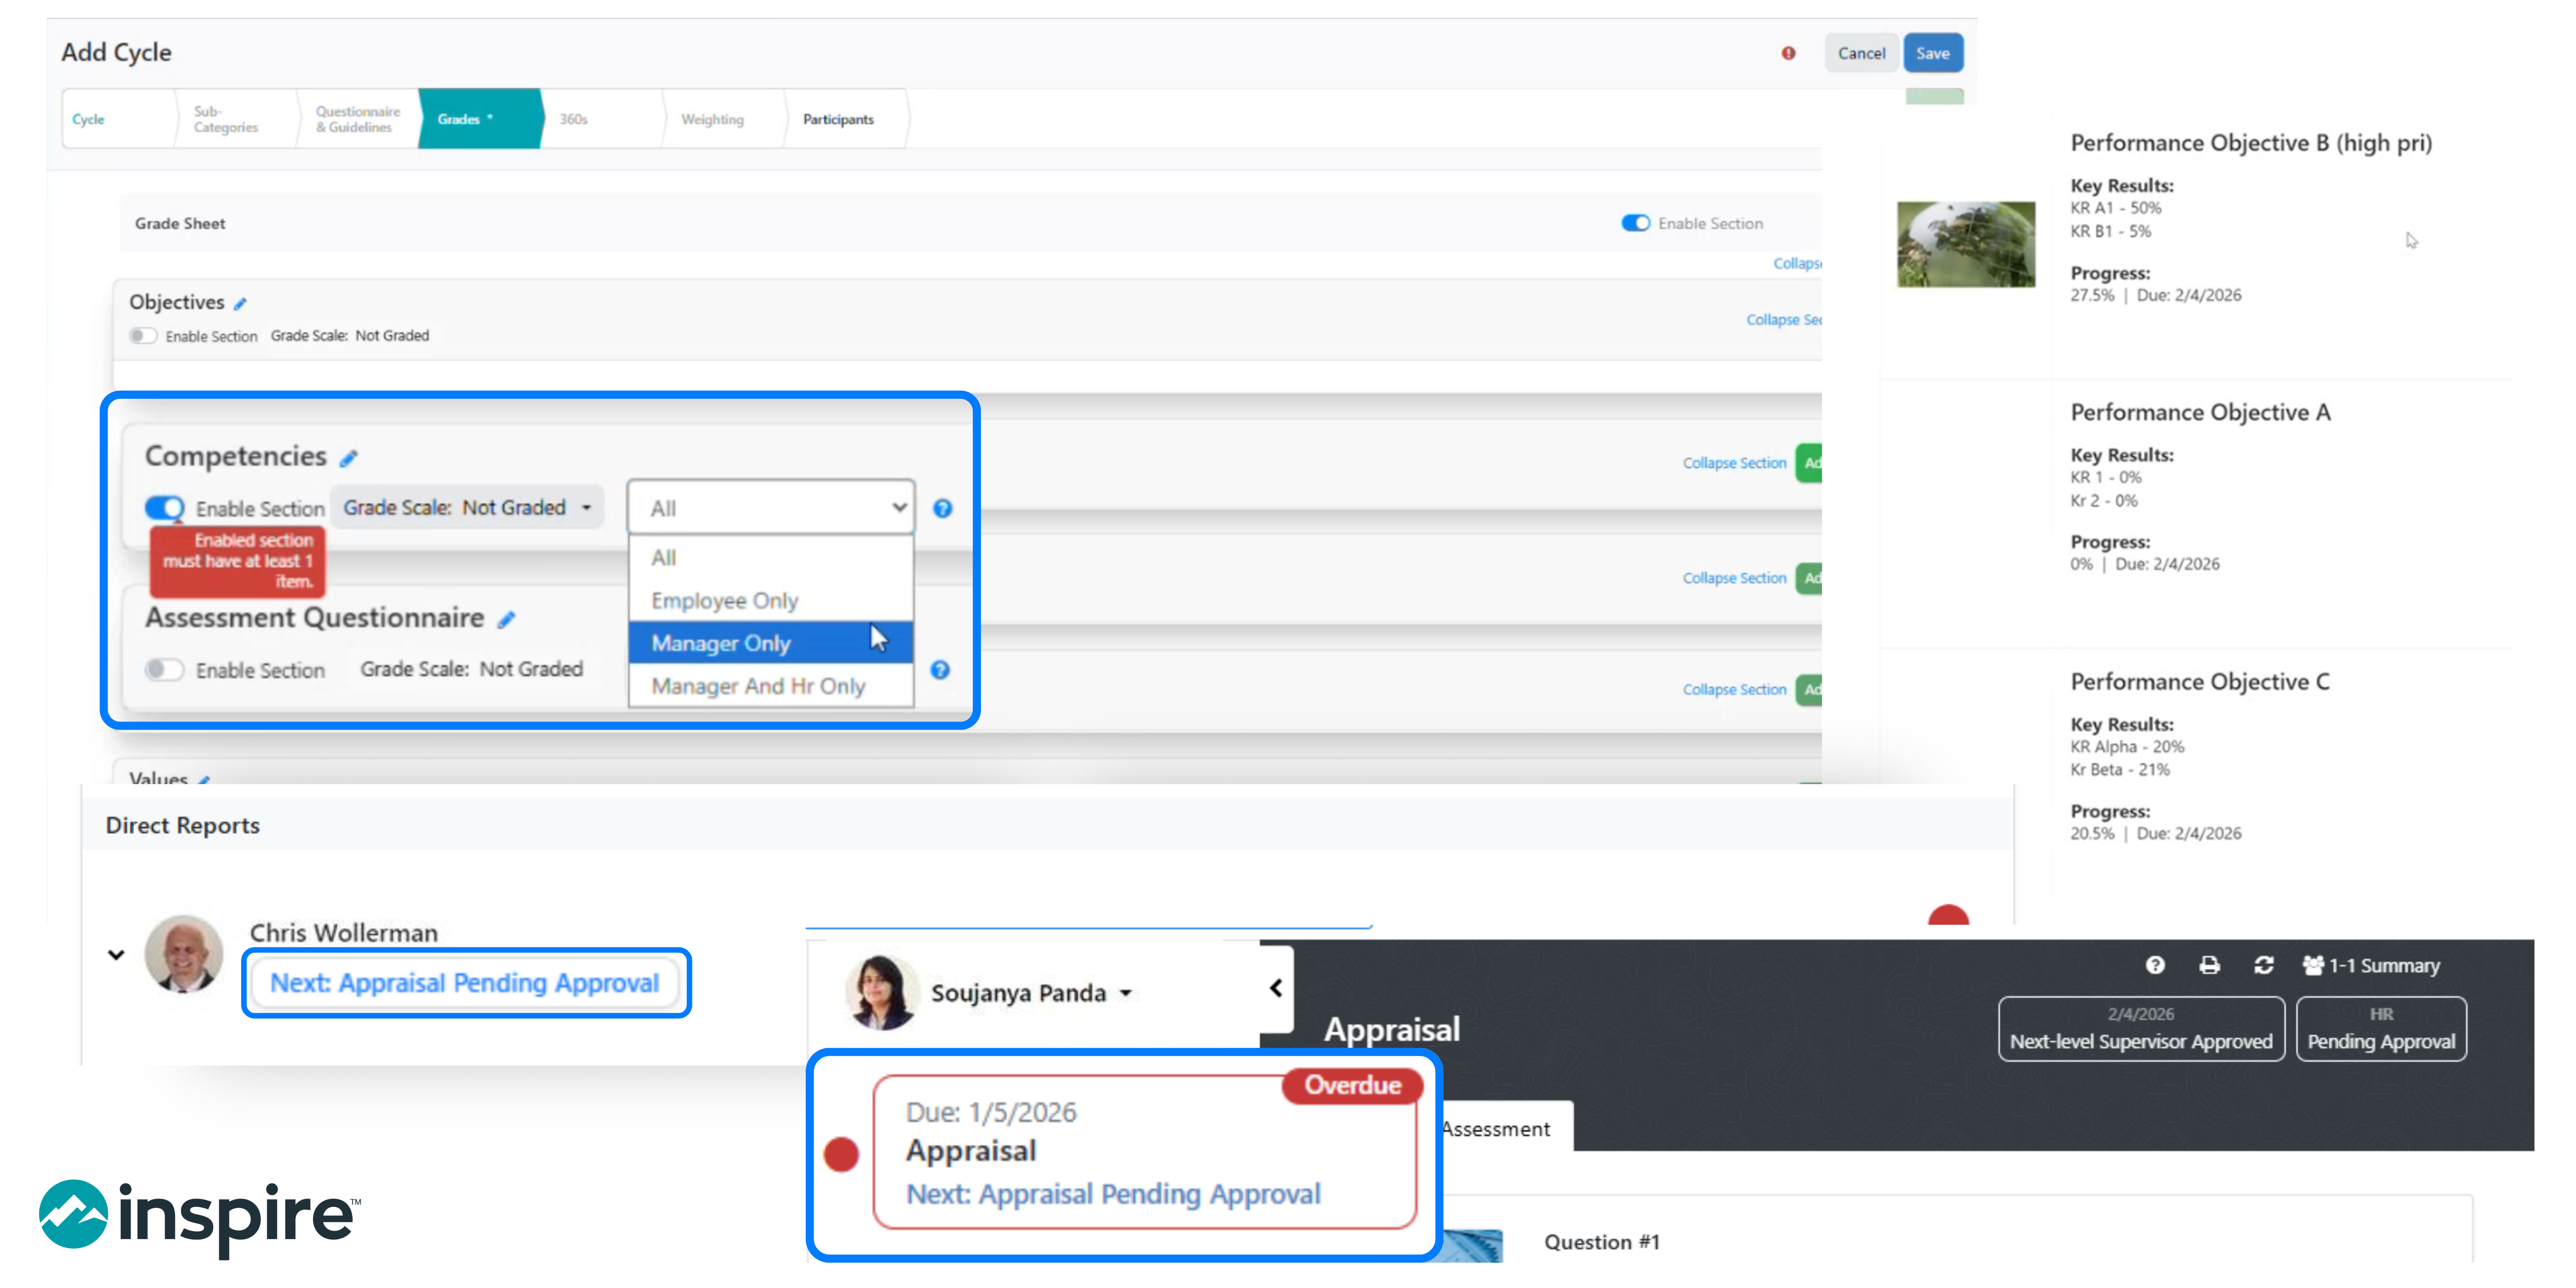The width and height of the screenshot is (2576, 1288).
Task: Click the HR Pending Approval status button
Action: click(2381, 1029)
